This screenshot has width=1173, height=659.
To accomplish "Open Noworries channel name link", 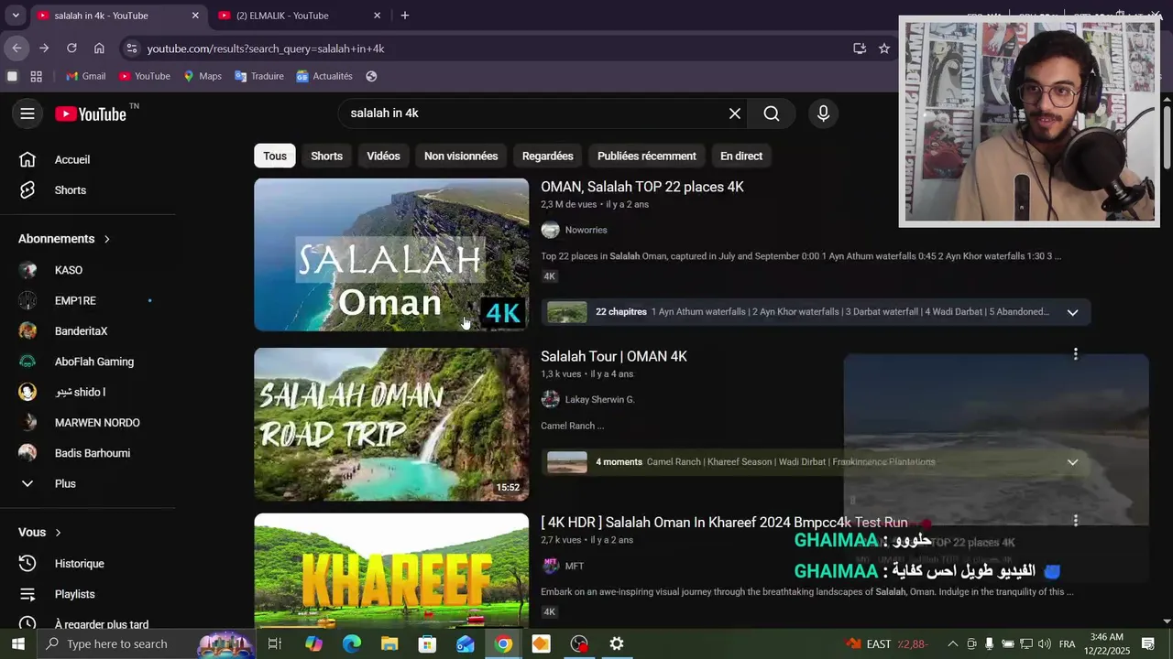I will (x=586, y=230).
